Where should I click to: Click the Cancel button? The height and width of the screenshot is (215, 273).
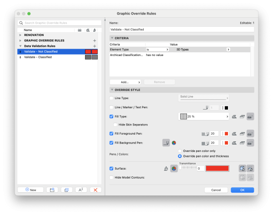[x=216, y=190]
